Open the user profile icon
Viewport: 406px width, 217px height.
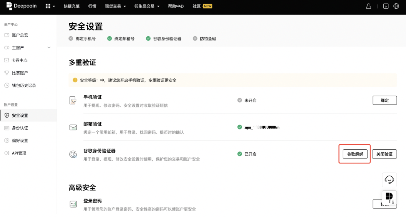tap(369, 6)
